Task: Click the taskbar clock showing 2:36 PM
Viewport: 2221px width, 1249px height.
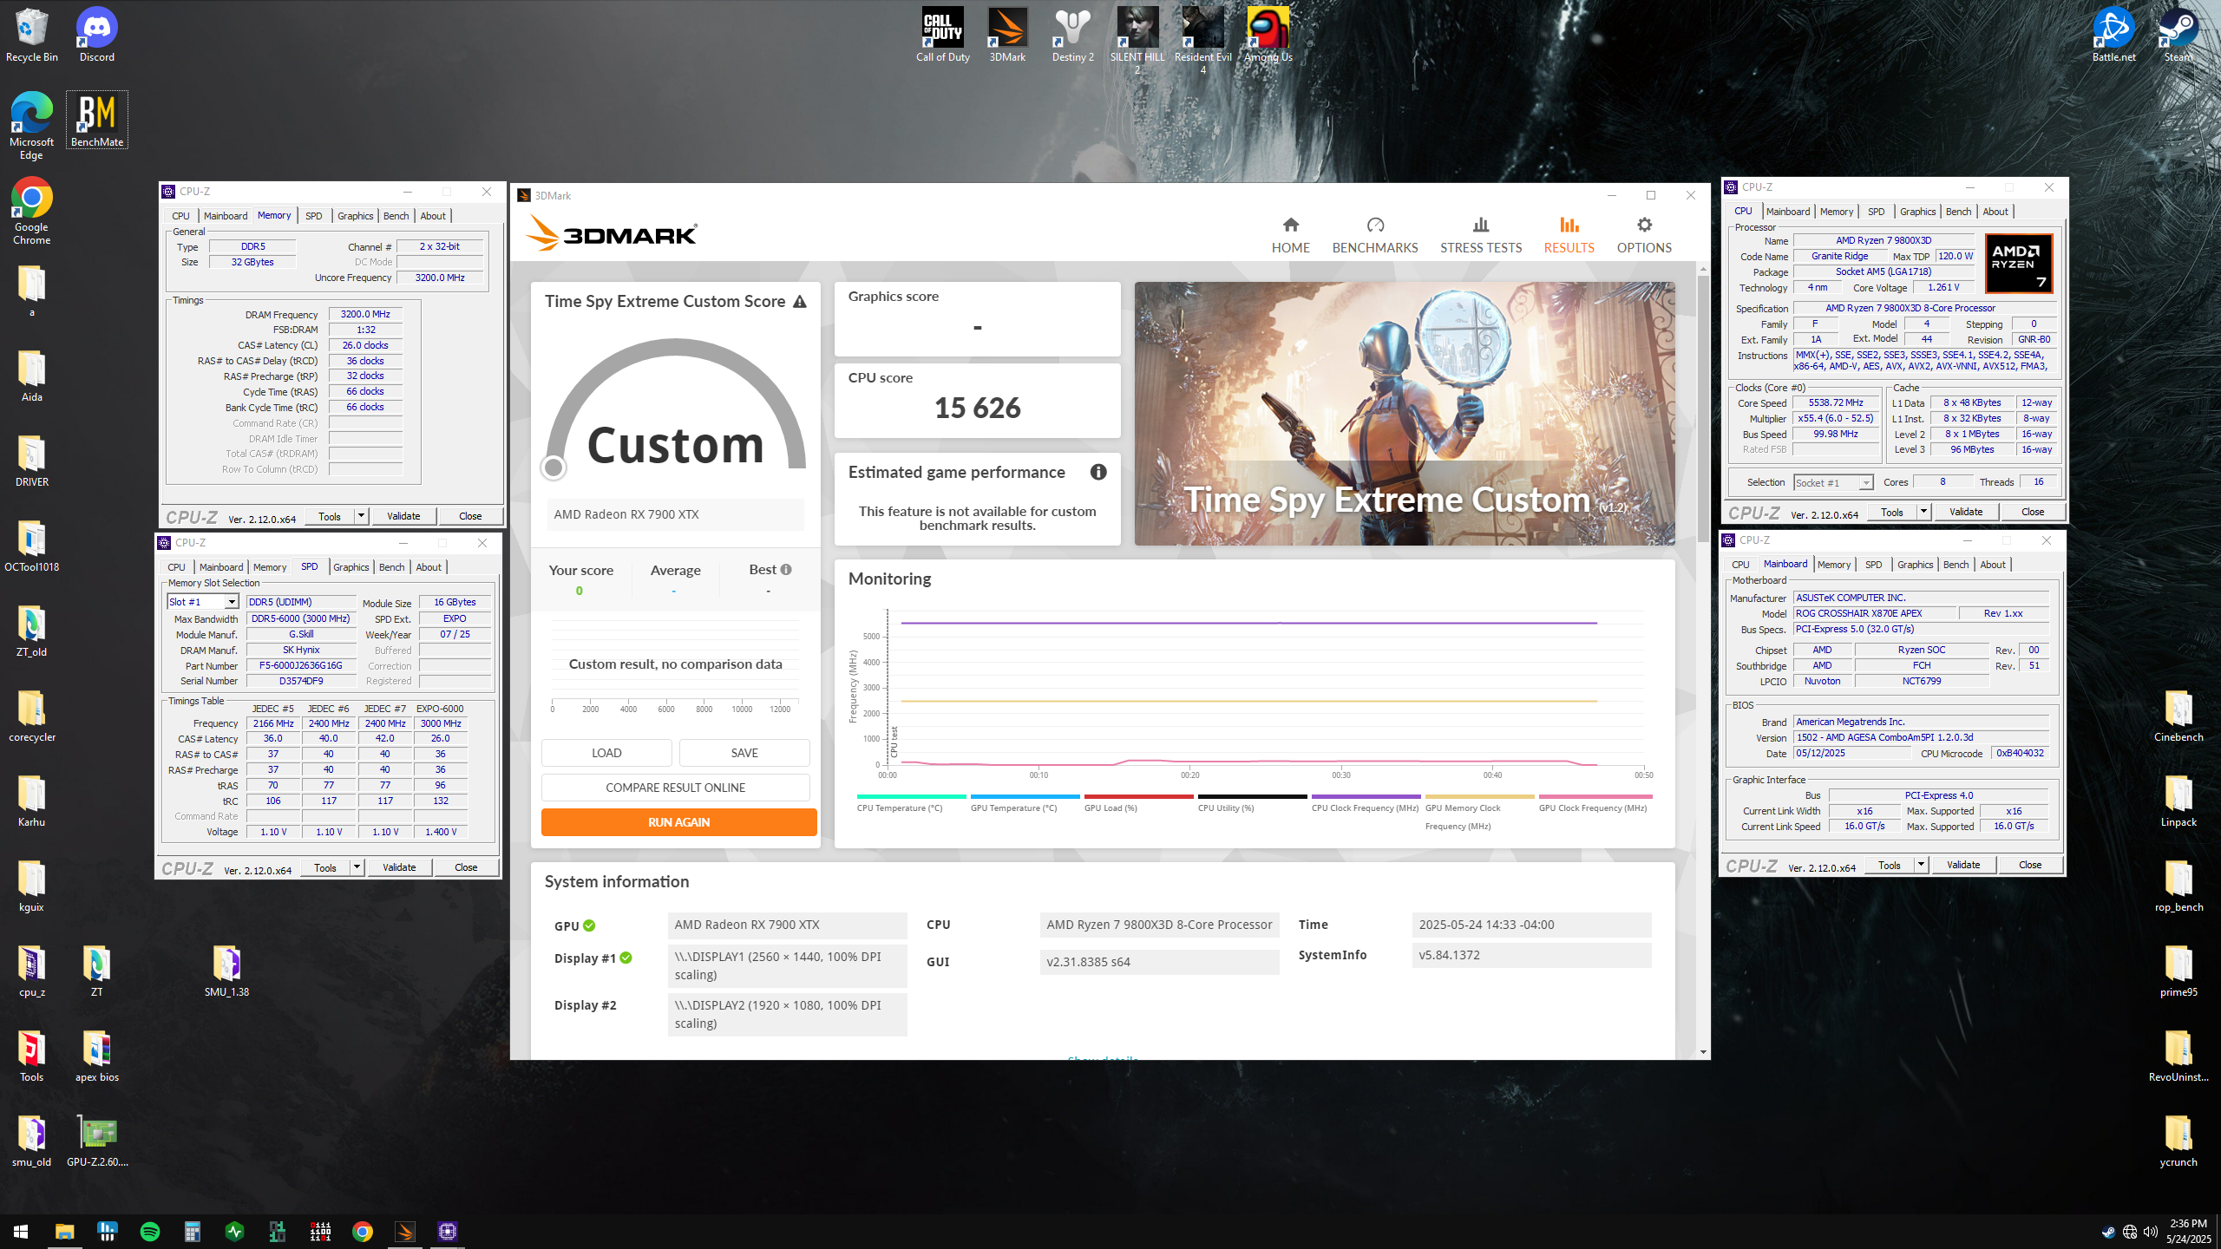Action: [x=2188, y=1231]
